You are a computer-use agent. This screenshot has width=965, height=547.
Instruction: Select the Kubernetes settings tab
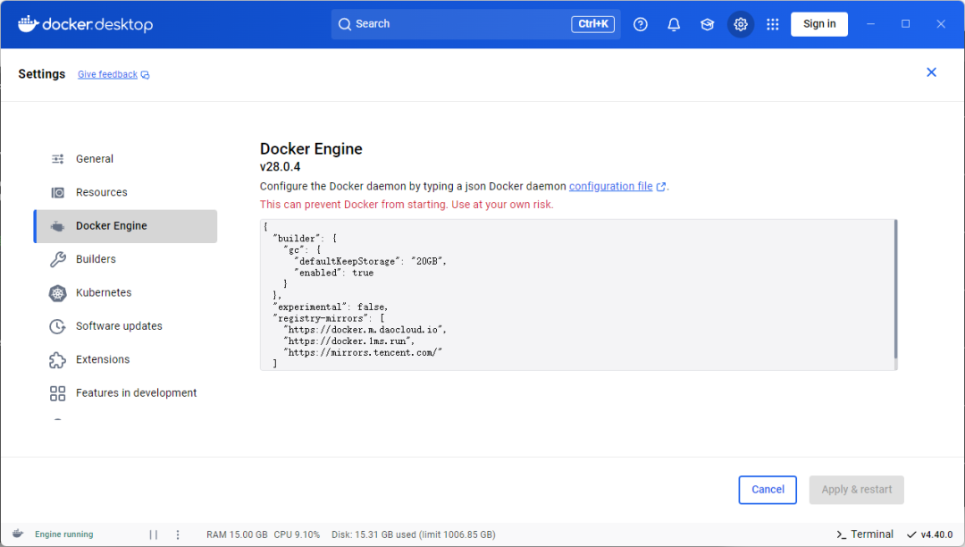[126, 293]
